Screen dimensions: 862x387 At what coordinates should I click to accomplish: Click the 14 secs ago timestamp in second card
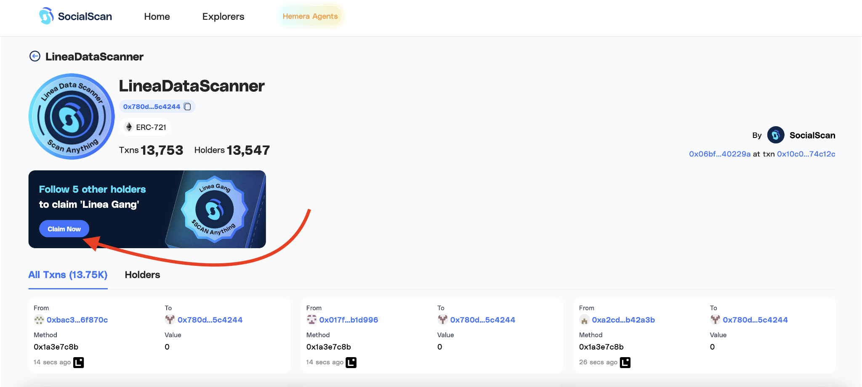point(325,362)
